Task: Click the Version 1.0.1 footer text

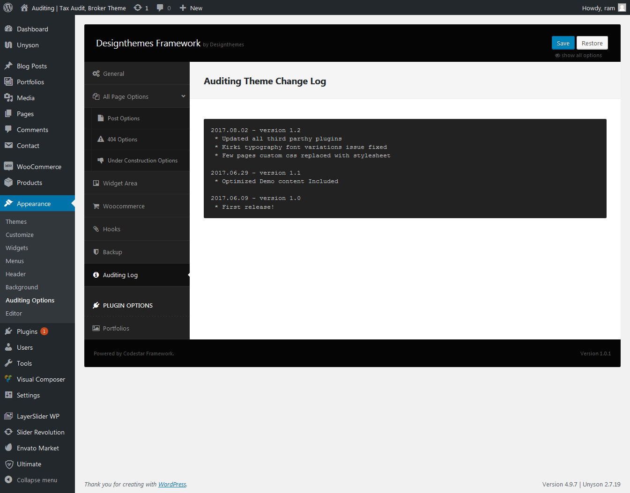Action: pos(595,353)
